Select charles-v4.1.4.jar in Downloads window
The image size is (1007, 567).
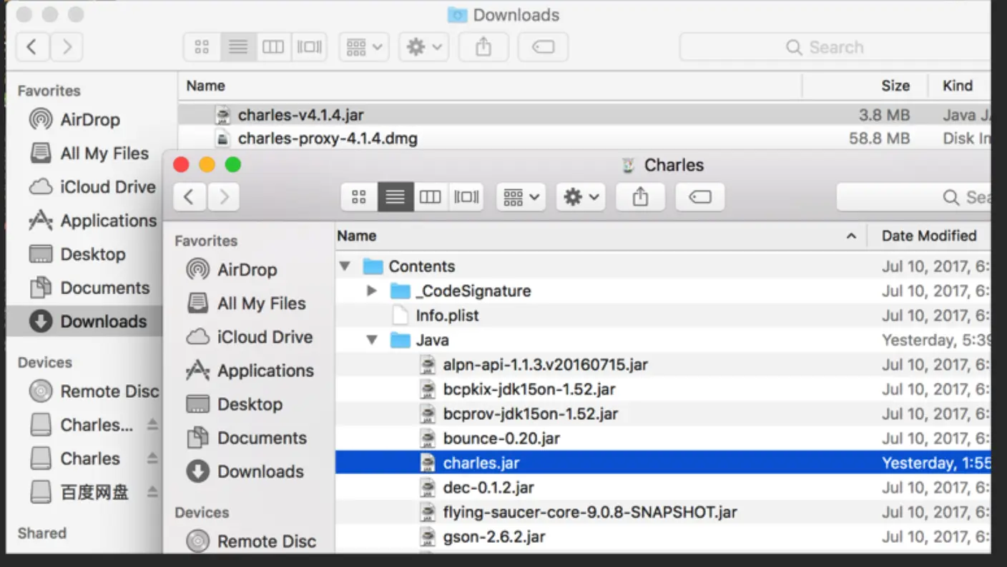tap(584, 114)
